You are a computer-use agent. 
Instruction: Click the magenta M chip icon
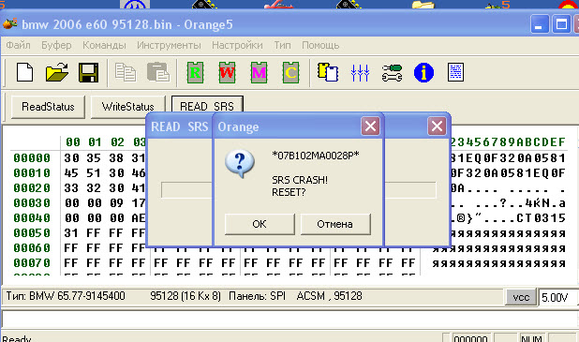[259, 72]
